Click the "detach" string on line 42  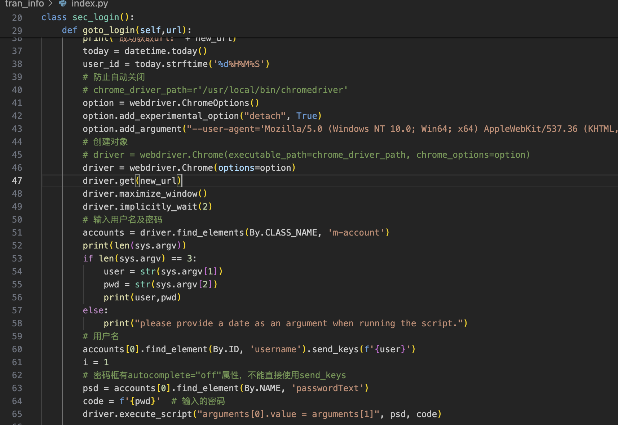point(265,116)
